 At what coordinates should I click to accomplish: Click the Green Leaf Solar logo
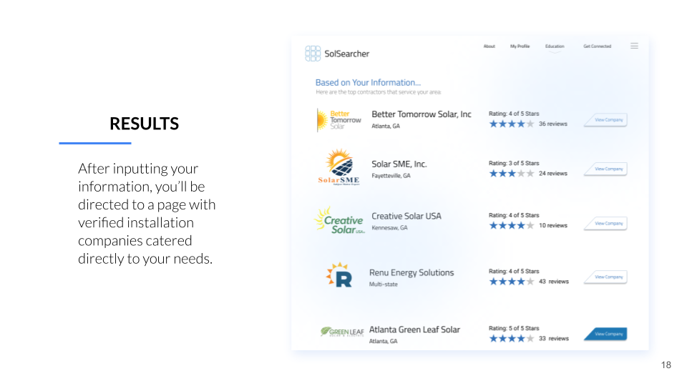[x=342, y=332]
